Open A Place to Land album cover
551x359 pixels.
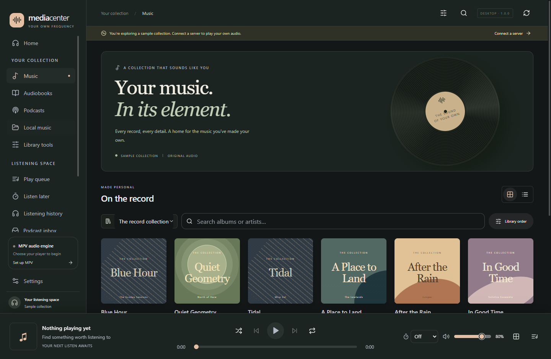click(x=354, y=271)
